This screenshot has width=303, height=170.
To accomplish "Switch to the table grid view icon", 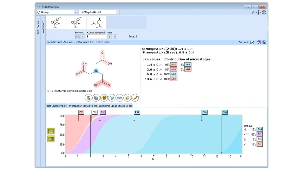I will pos(51,139).
